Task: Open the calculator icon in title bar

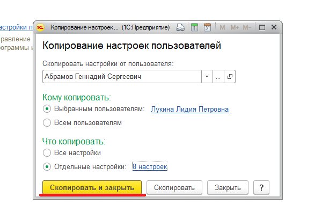Action: 194,27
